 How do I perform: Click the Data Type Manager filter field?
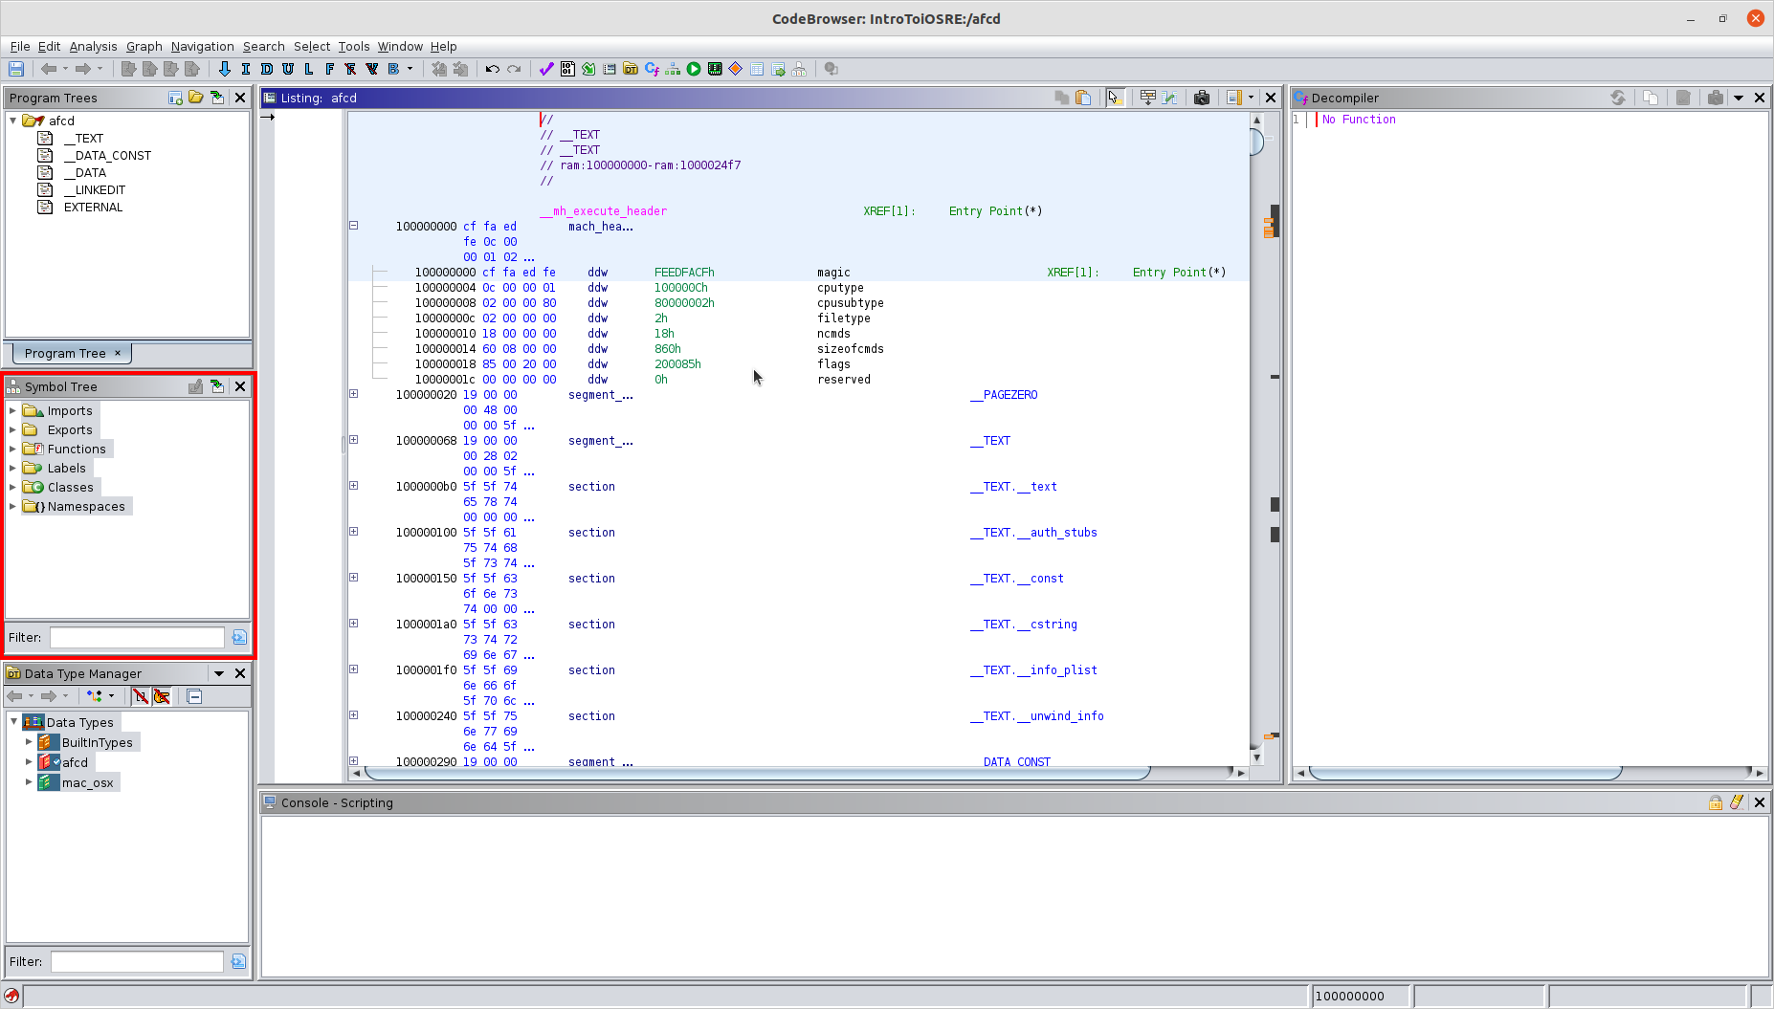pos(137,961)
